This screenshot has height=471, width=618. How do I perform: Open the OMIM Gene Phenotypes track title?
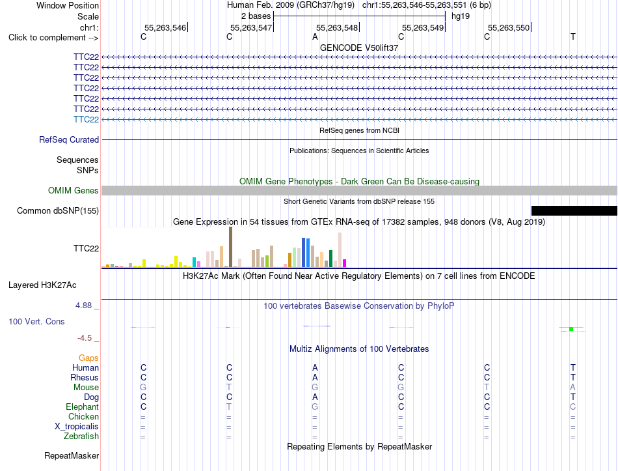(x=359, y=181)
